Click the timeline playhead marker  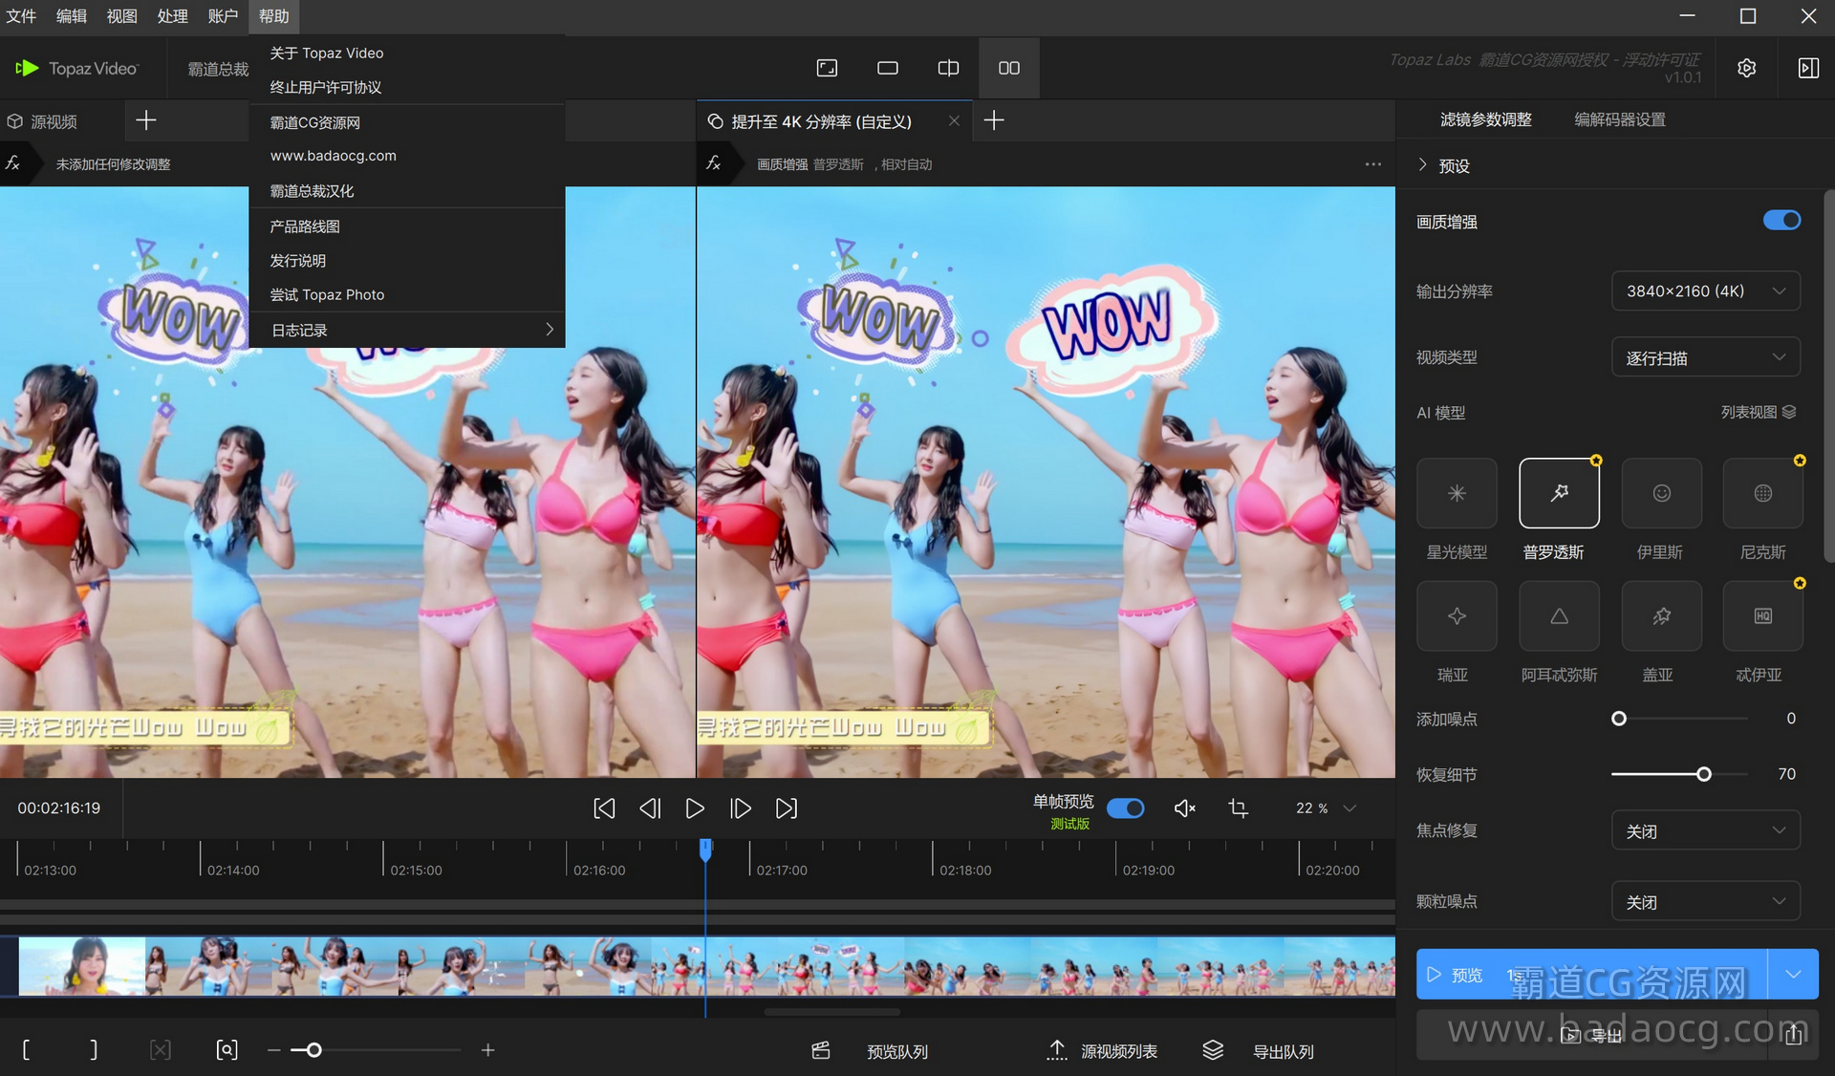click(x=705, y=848)
